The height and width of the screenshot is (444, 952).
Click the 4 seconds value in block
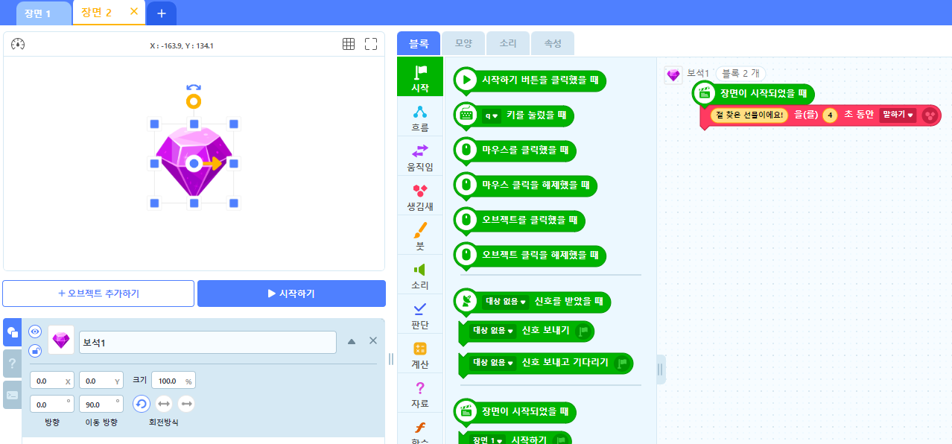coord(830,115)
